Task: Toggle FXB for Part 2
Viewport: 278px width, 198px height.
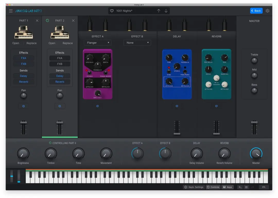Action: [60, 64]
